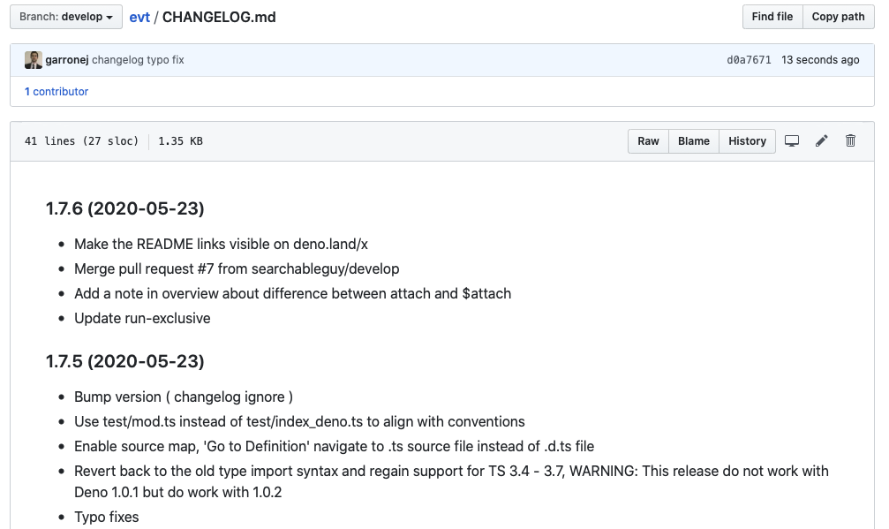Click the Find file button
Viewport: 889px width, 529px height.
coord(772,17)
